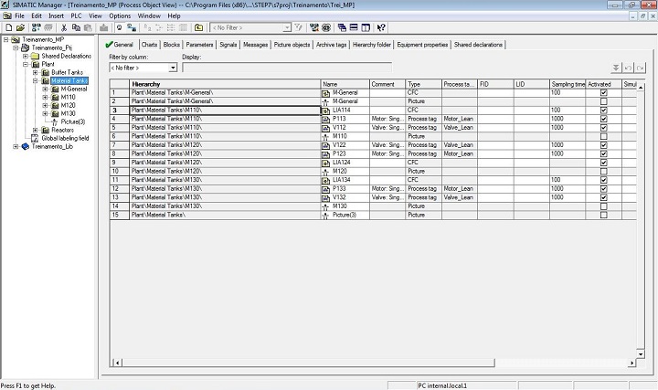Screen dimensions: 658x390
Task: Click the Valve_Lean cell in V132 row
Action: pyautogui.click(x=459, y=197)
